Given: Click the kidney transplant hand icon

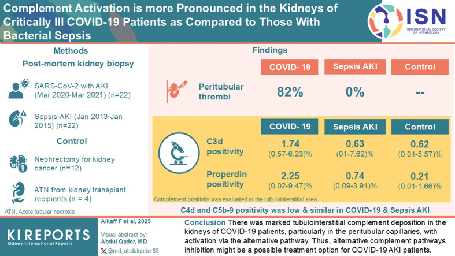Looking at the screenshot, I should click(19, 193).
